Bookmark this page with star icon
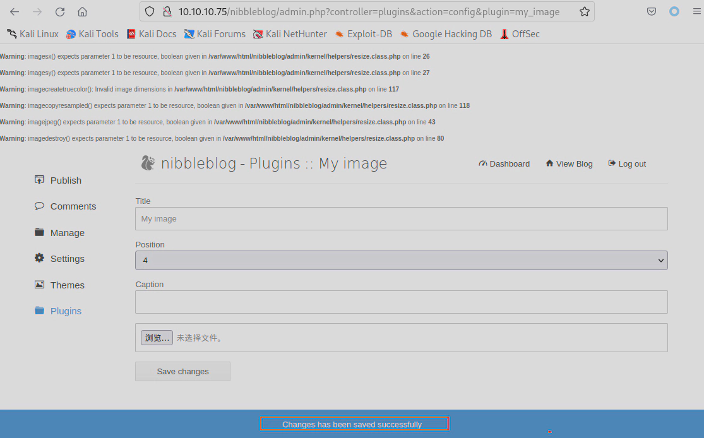 (x=584, y=11)
